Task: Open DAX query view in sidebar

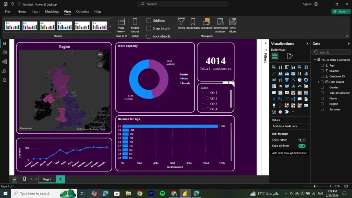Action: click(5, 71)
